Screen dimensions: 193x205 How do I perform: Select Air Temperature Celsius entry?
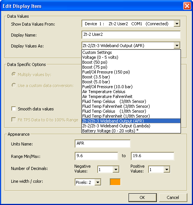pyautogui.click(x=131, y=92)
